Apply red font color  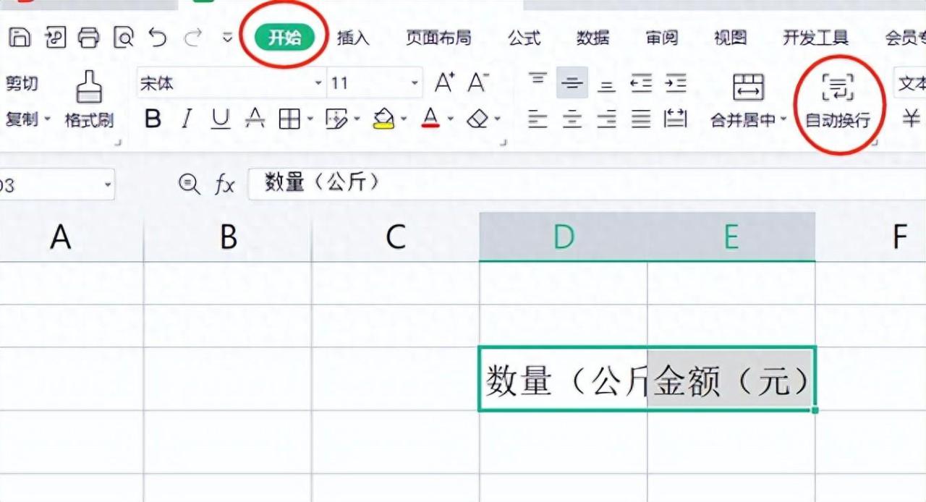coord(431,119)
